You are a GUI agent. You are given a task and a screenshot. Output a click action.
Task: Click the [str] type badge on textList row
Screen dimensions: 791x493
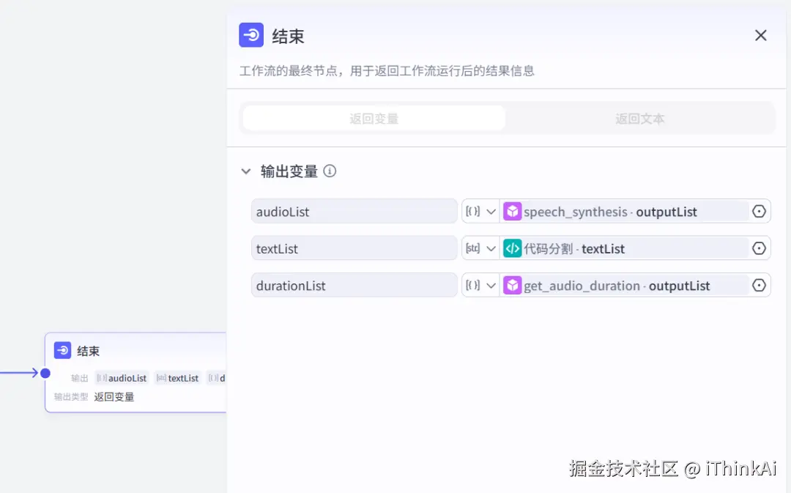coord(474,248)
